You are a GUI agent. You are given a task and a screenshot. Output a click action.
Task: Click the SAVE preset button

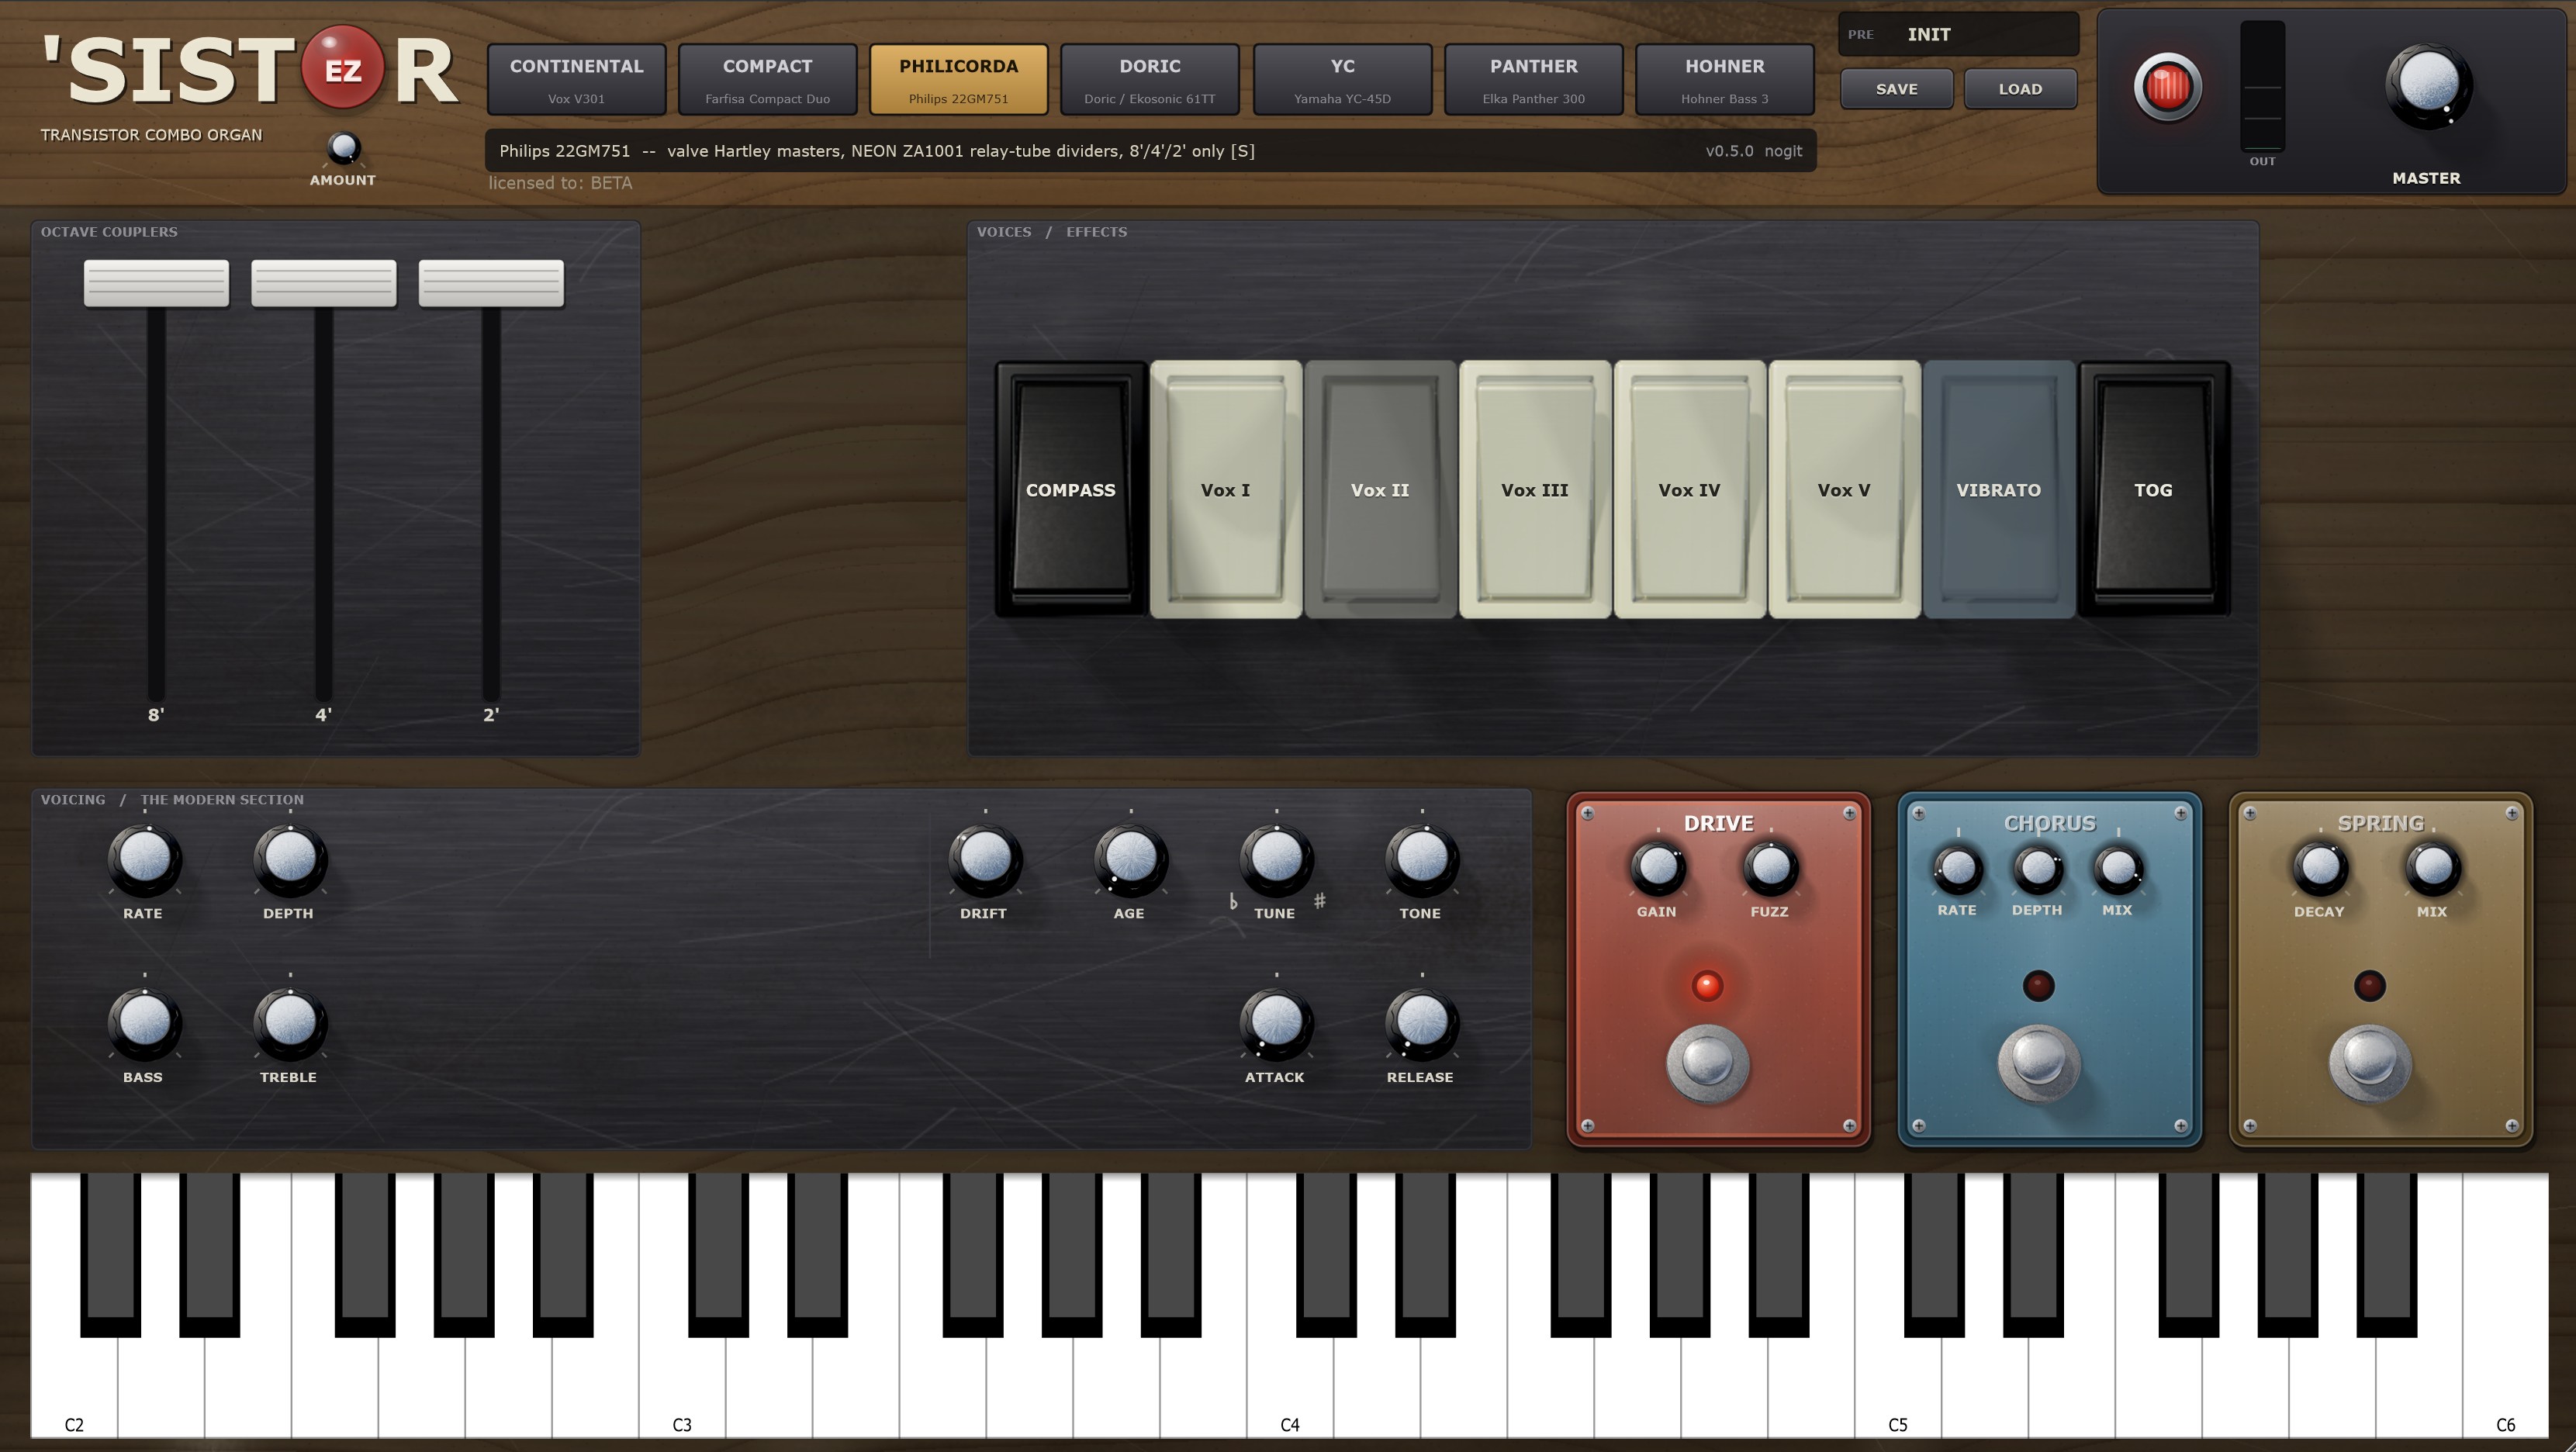pyautogui.click(x=1897, y=89)
